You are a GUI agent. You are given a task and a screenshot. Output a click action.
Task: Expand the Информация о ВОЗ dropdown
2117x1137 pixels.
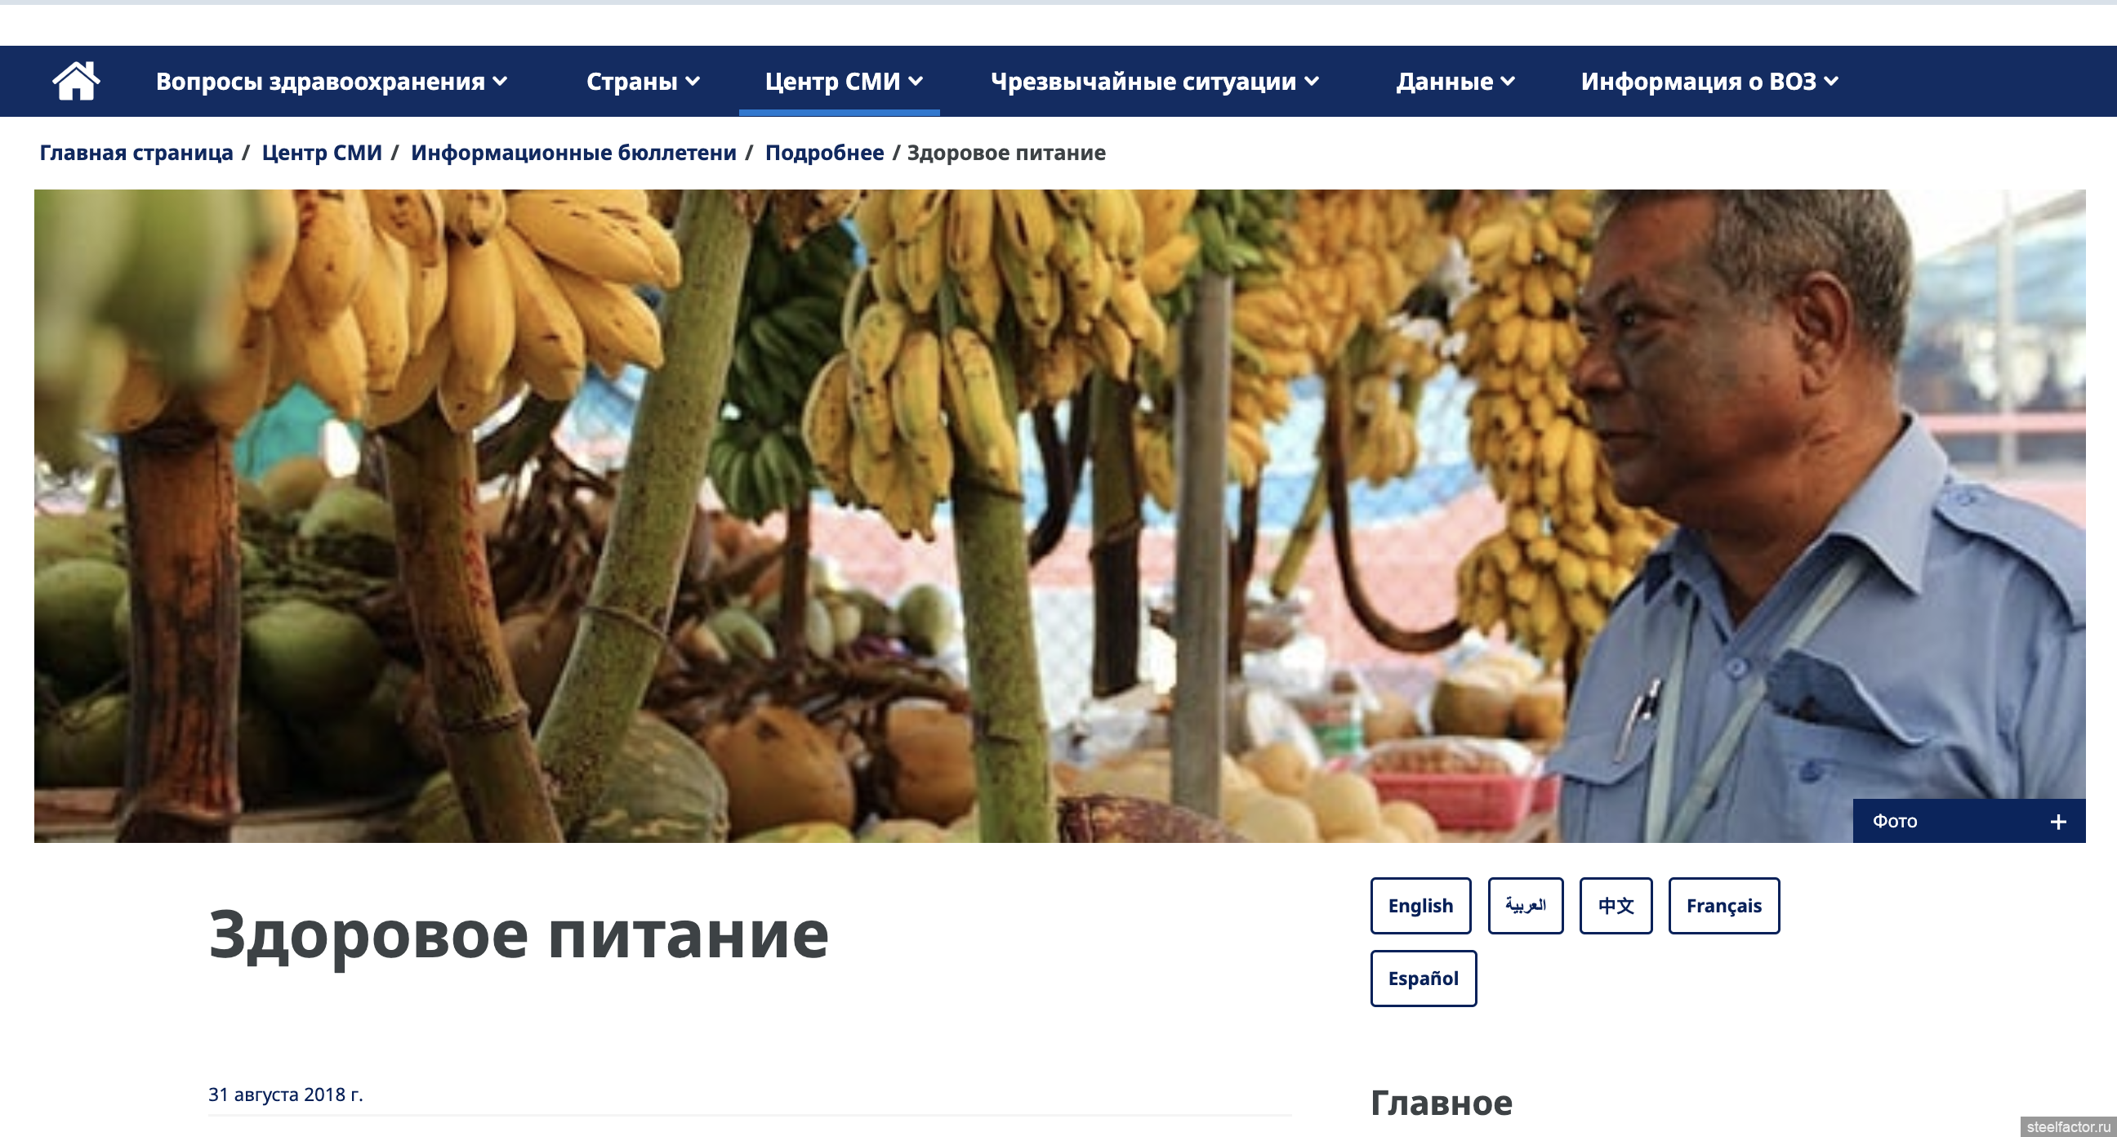tap(1709, 82)
